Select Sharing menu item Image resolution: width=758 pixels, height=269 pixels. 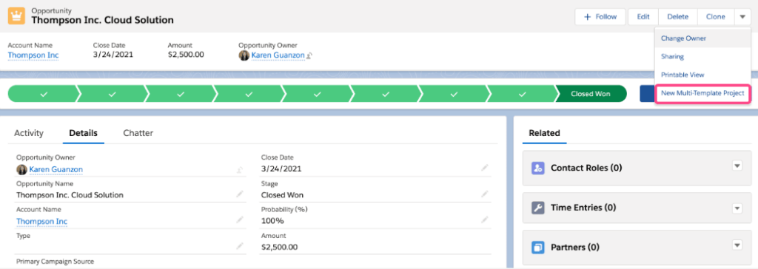tap(703, 56)
